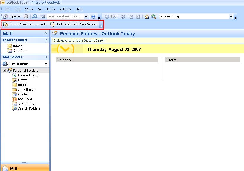Open the outlook:today address dropdown
This screenshot has width=244, height=171.
[x=231, y=17]
